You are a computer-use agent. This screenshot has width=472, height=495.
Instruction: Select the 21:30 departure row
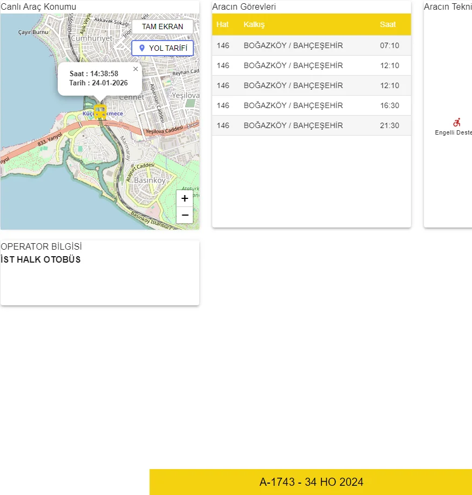[x=311, y=125]
